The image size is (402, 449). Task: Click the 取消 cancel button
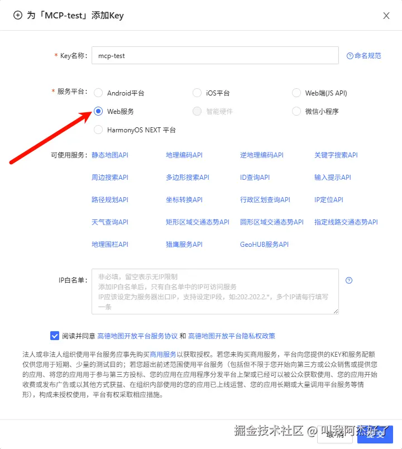click(334, 434)
